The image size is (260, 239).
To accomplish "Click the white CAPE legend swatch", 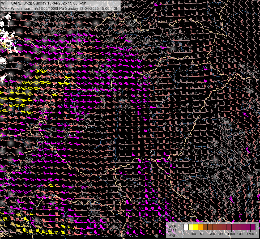I will [186, 227].
